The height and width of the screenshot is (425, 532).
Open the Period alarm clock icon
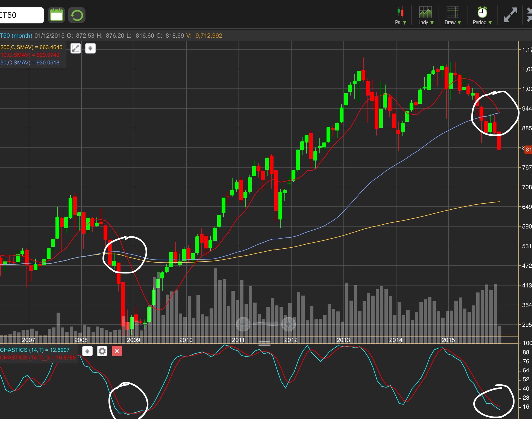point(482,12)
